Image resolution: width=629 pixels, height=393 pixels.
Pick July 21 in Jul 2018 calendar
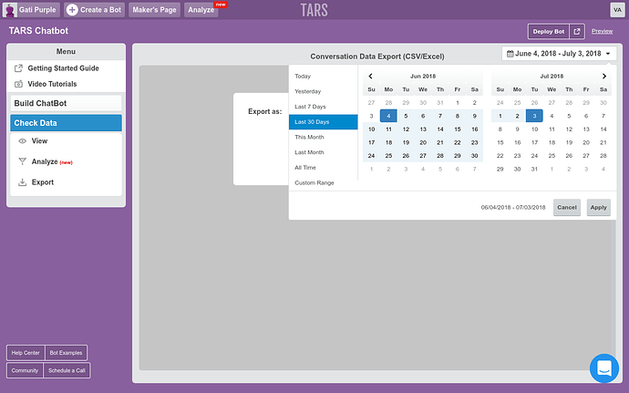(x=603, y=142)
